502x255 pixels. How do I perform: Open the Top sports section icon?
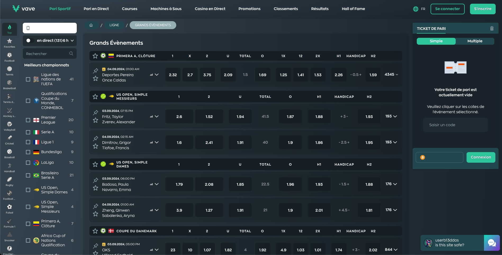[10, 29]
